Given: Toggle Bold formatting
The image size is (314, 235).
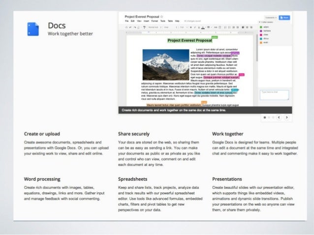Looking at the screenshot, I should [x=191, y=27].
